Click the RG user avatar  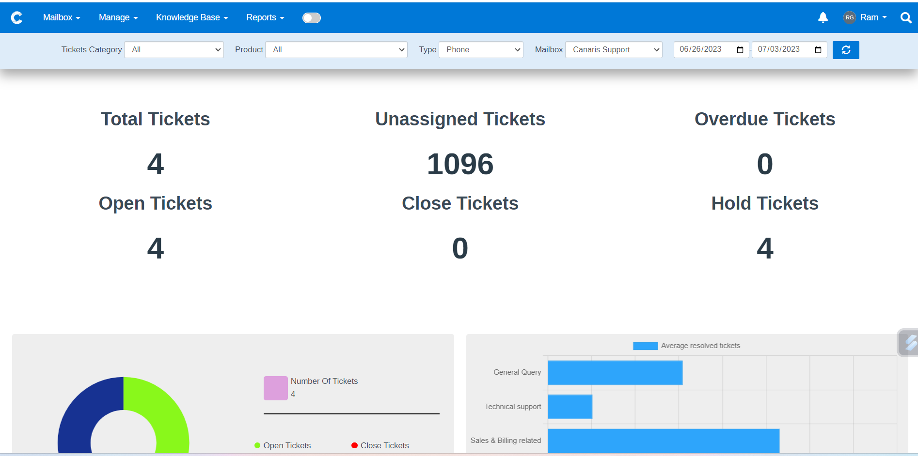click(x=850, y=17)
